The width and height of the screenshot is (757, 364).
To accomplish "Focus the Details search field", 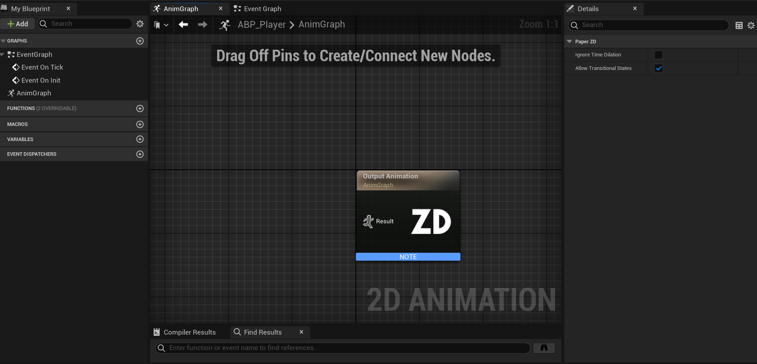I will (648, 25).
